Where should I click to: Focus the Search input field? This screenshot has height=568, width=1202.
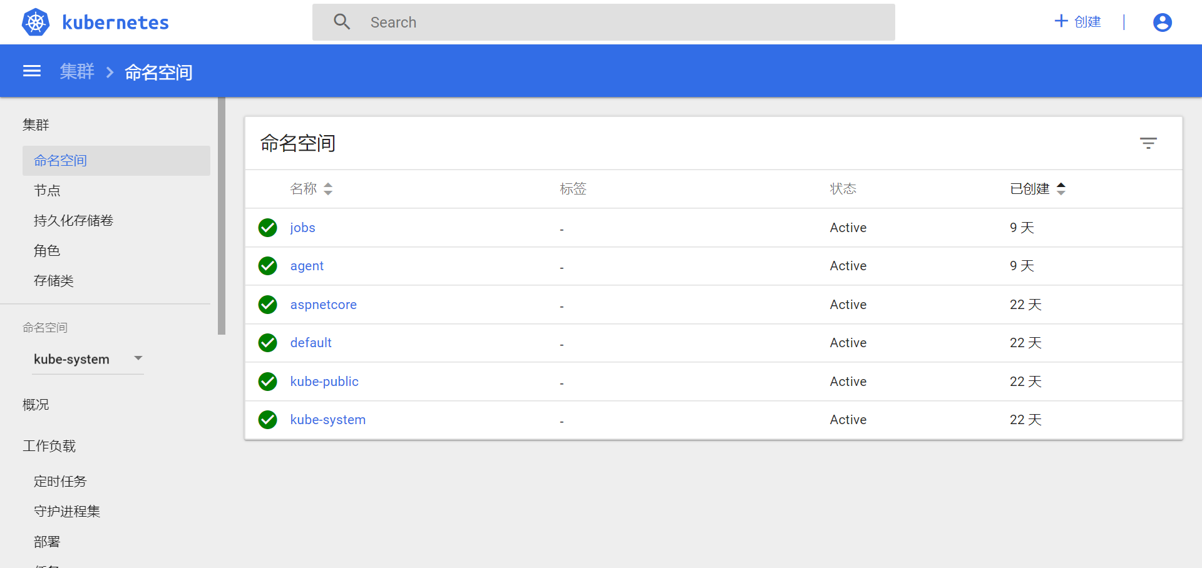[626, 23]
